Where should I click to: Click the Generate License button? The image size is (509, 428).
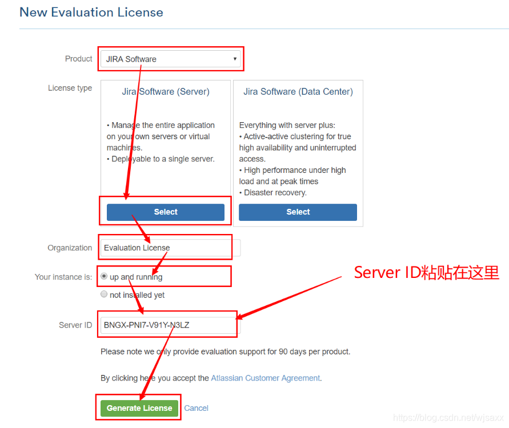pos(139,408)
